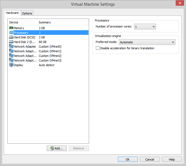
Task: Select the Hard Disk 2 (S... row label
Action: tap(25, 42)
